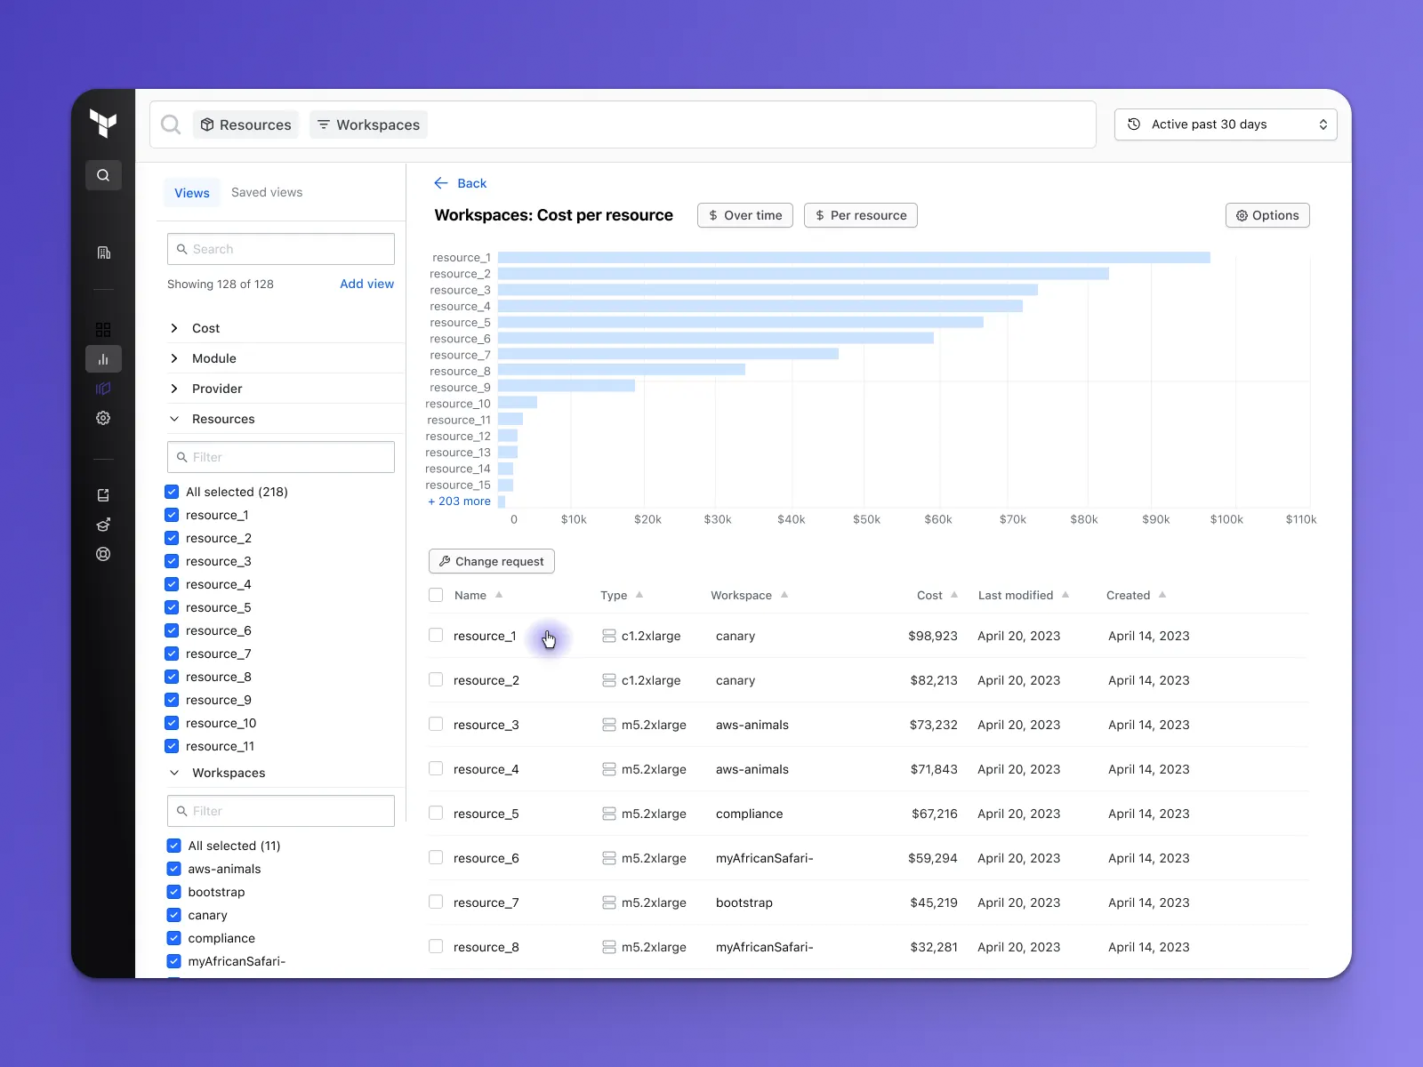Screen dimensions: 1423x1067
Task: Click the resource_1 bar in the chart
Action: pos(854,258)
